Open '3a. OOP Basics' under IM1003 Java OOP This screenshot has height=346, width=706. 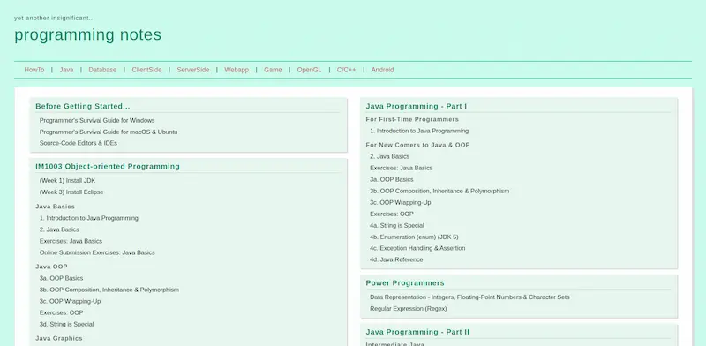(x=61, y=278)
